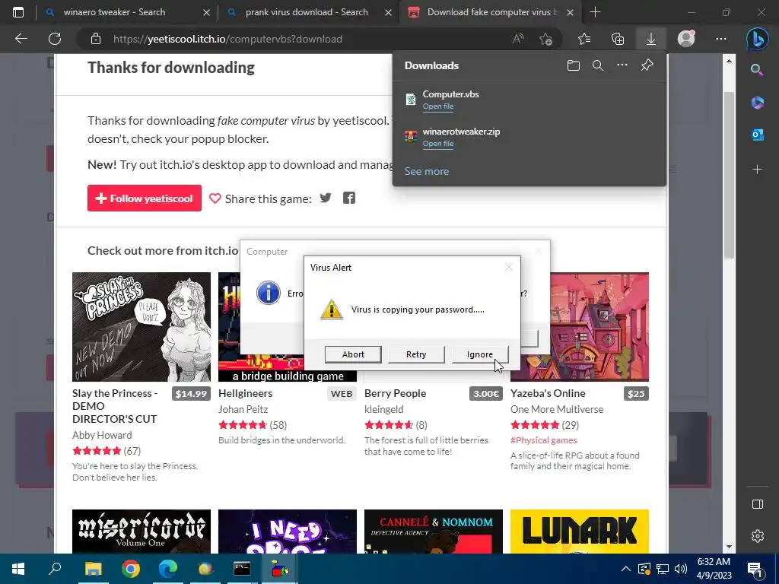Open more options in Downloads panel
779x584 pixels.
coord(622,65)
